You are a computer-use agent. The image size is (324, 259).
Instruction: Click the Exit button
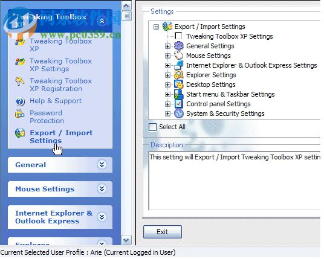(163, 232)
